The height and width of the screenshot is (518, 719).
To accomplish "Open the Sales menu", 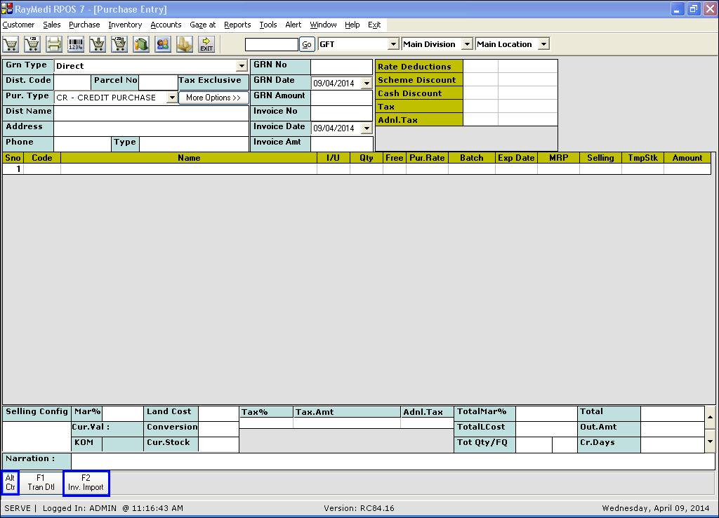I will (52, 25).
